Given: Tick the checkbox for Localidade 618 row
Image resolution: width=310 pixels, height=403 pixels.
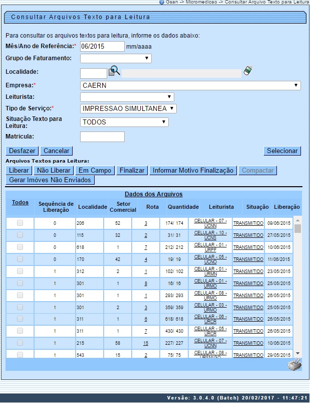Looking at the screenshot, I should (20, 247).
